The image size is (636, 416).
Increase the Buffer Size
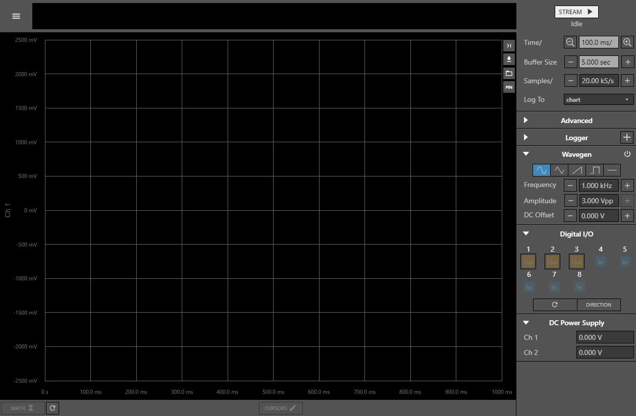coord(627,62)
